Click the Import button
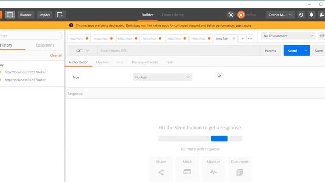 44,15
